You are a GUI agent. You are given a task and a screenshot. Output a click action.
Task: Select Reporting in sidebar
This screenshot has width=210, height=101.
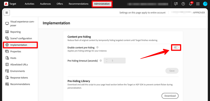point(15,32)
